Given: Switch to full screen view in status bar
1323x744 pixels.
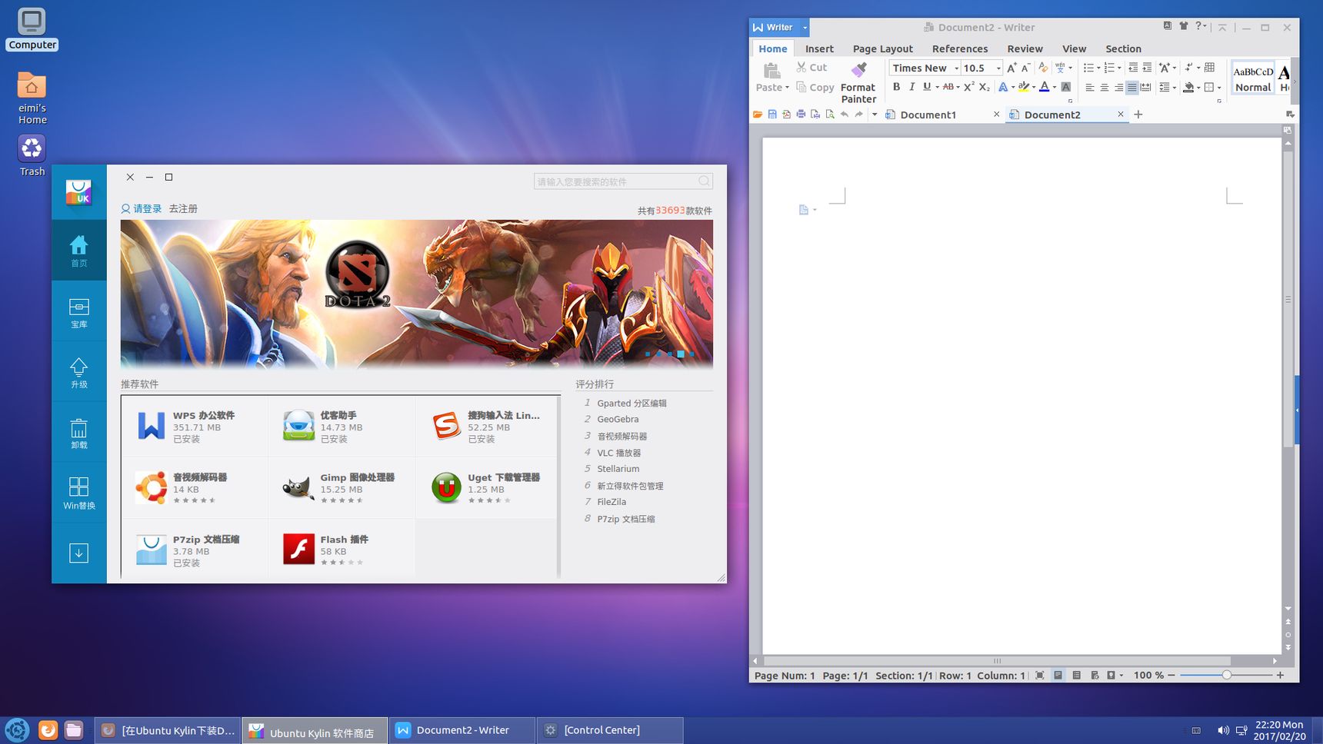Looking at the screenshot, I should pos(1039,676).
